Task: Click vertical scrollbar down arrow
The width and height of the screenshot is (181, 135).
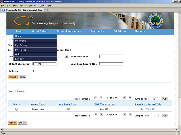Action: (x=179, y=127)
